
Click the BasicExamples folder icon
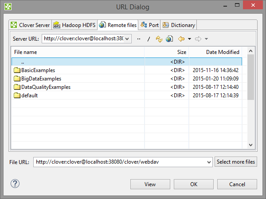pyautogui.click(x=17, y=70)
